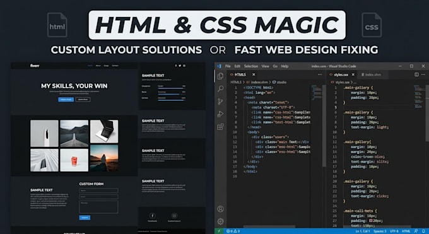The width and height of the screenshot is (429, 234).
Task: Click the red can gallery thumbnail
Action: click(x=74, y=160)
